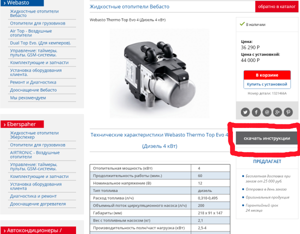Viewport: 300px width, 234px height.
Task: Click the installed price '44 000 Р'
Action: point(250,60)
